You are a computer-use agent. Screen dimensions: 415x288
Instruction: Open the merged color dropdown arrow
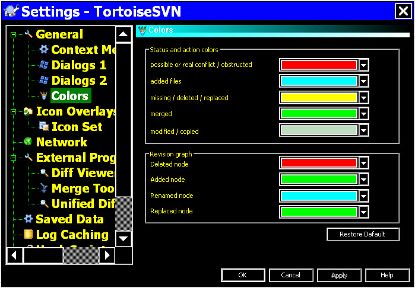[364, 114]
